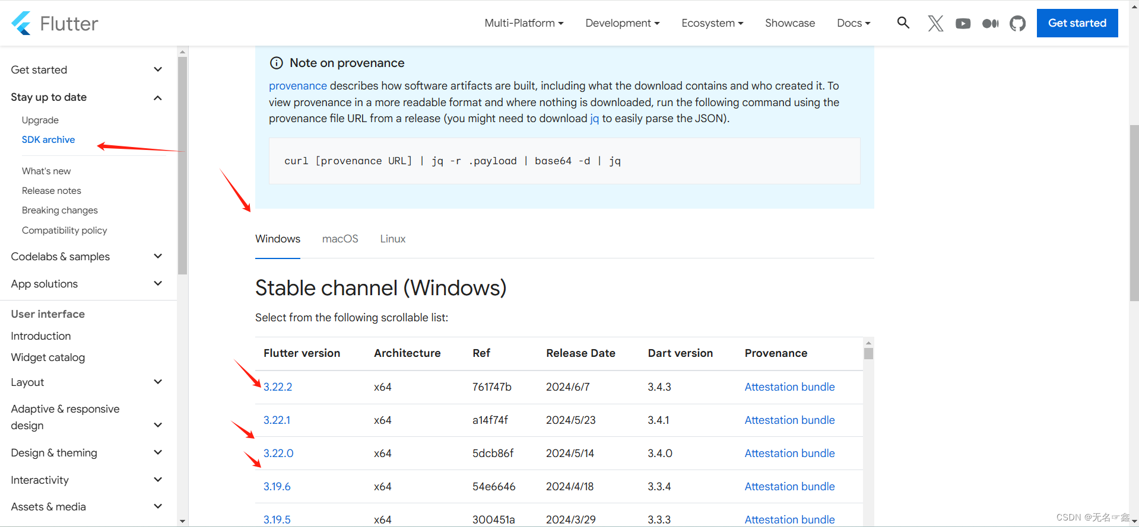Click the Flutter version column header
The image size is (1139, 527).
click(x=302, y=353)
